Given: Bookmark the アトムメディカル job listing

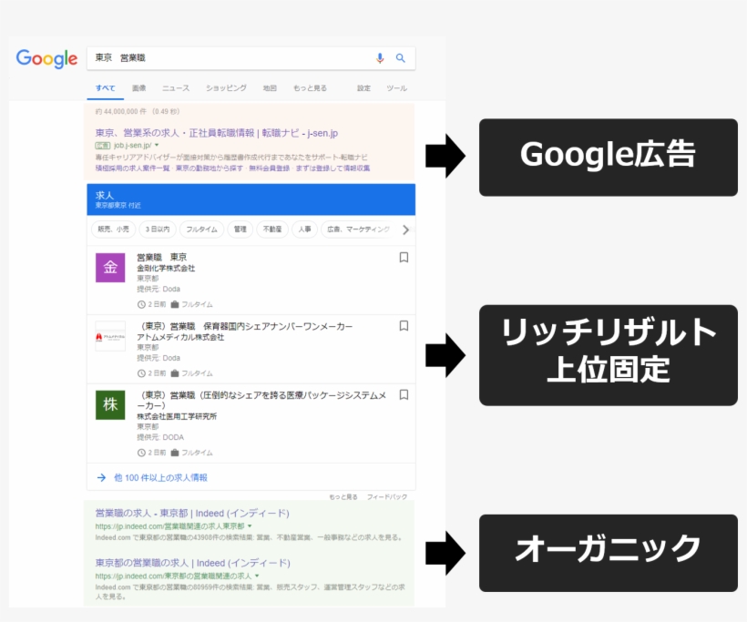Looking at the screenshot, I should pos(403,324).
